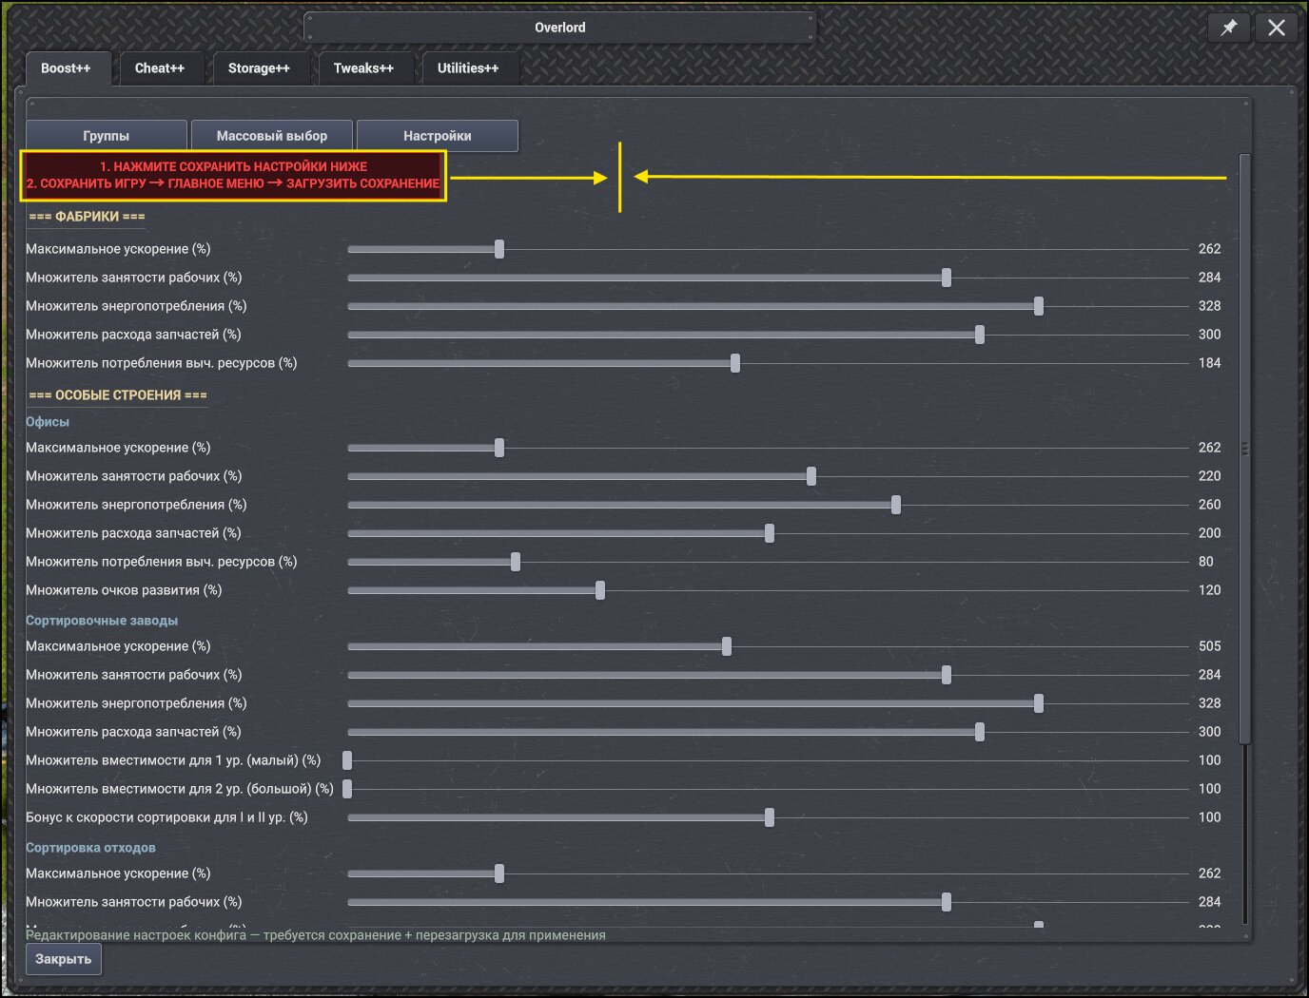Click offices worker occupancy slider handle at 220
The image size is (1309, 998).
point(811,476)
